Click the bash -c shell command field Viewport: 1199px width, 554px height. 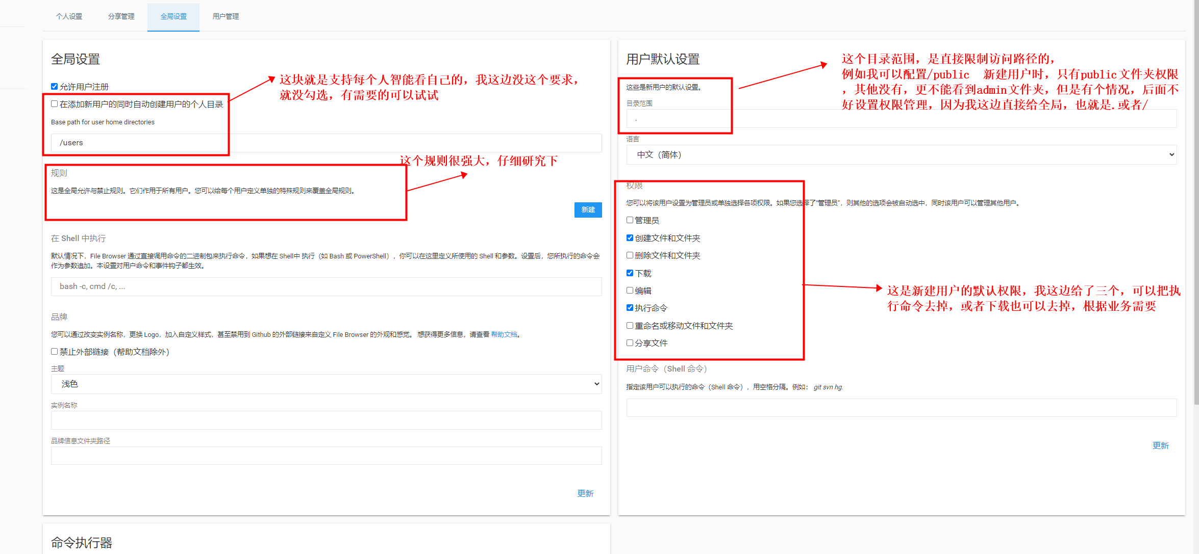tap(327, 286)
